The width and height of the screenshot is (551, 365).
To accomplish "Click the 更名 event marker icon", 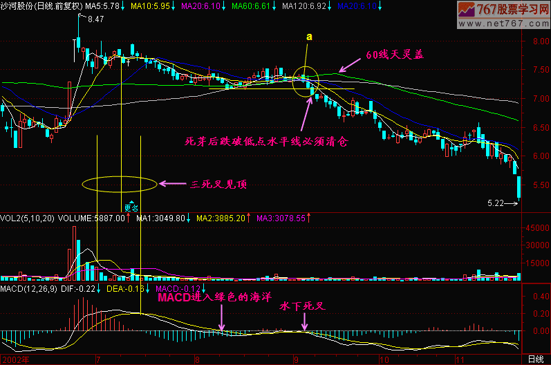I will coord(131,206).
